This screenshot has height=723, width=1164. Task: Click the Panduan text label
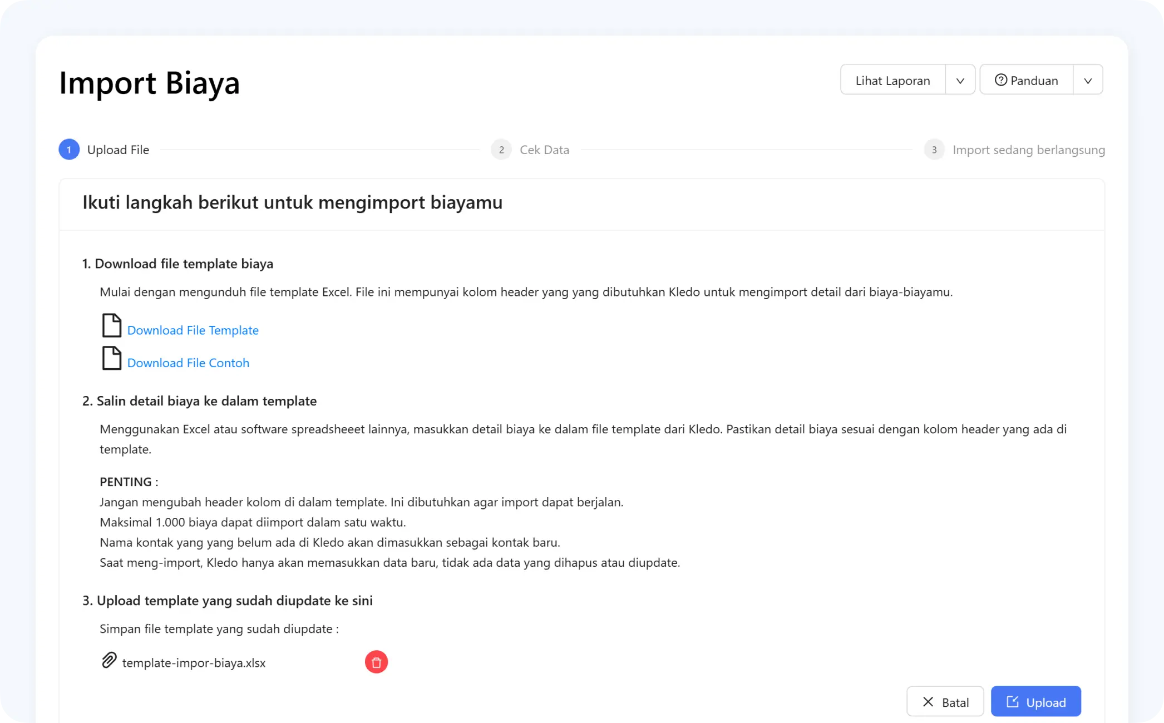coord(1034,81)
